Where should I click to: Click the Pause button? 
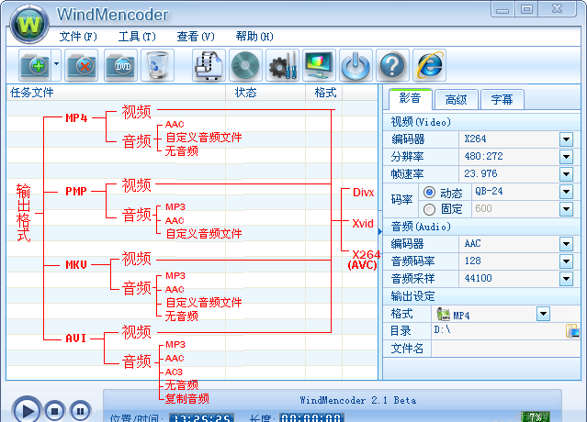[80, 411]
